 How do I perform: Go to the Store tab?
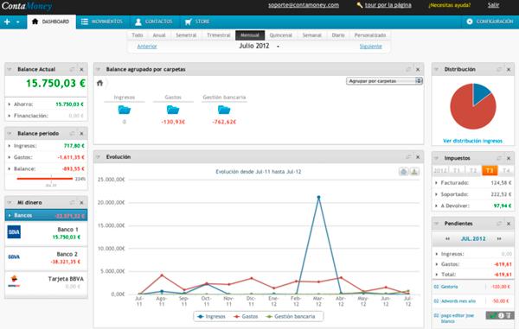coord(197,22)
